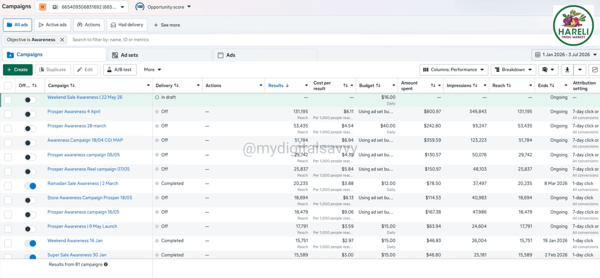Open the More dropdown menu
This screenshot has width=600, height=278.
point(152,70)
